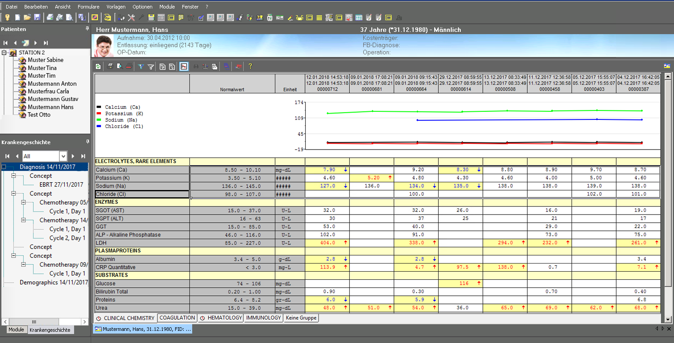Collapse Diagnosis 14/11/2017 node
This screenshot has height=343, width=674.
point(4,167)
